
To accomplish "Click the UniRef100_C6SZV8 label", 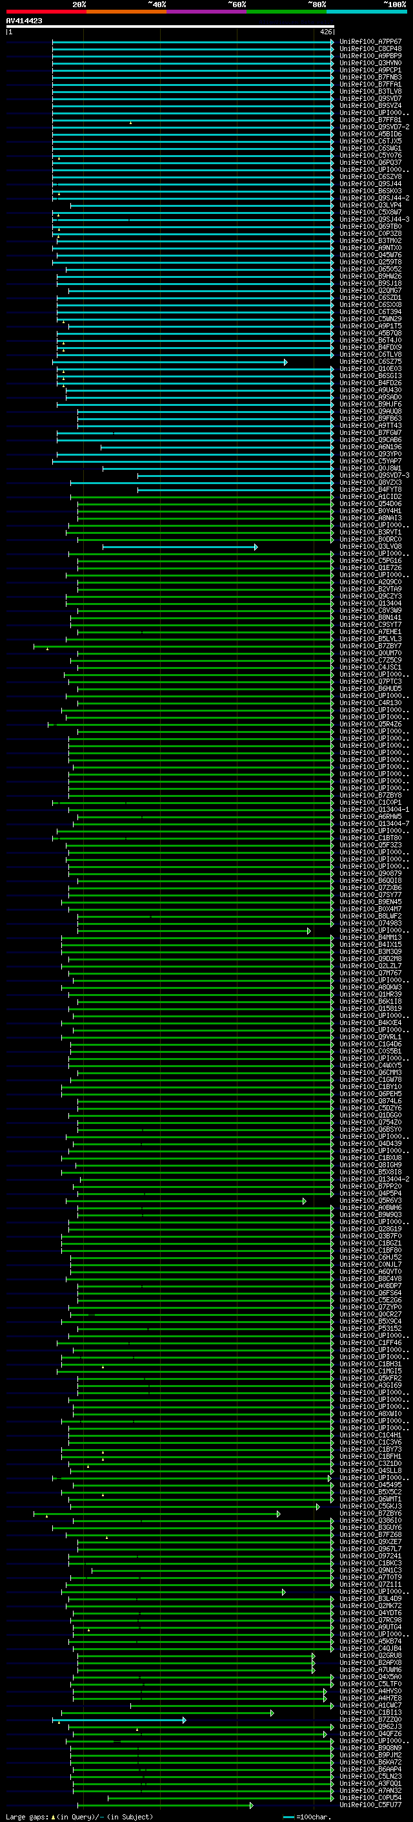I will click(370, 177).
